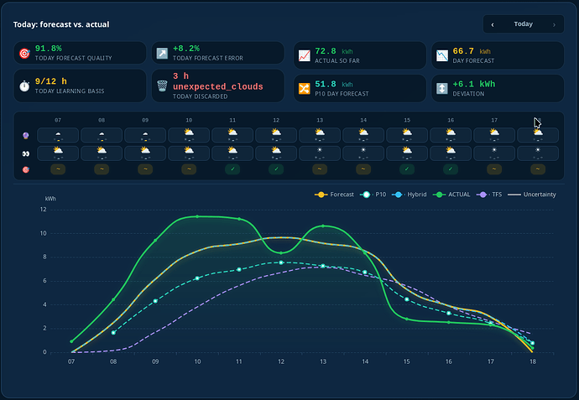Toggle the P10 series in chart legend

point(373,195)
